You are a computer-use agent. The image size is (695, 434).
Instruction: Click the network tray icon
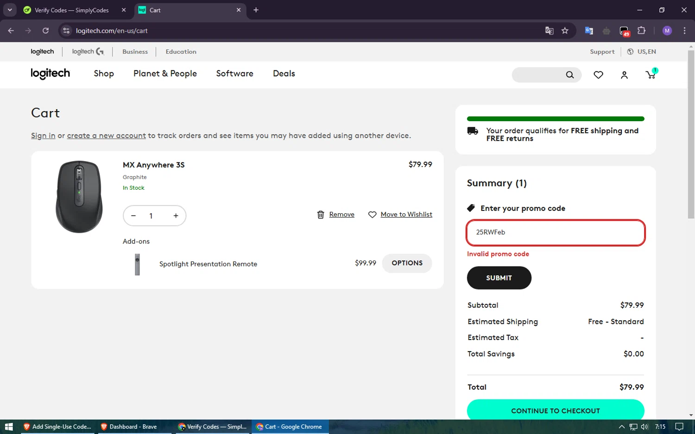click(x=633, y=427)
